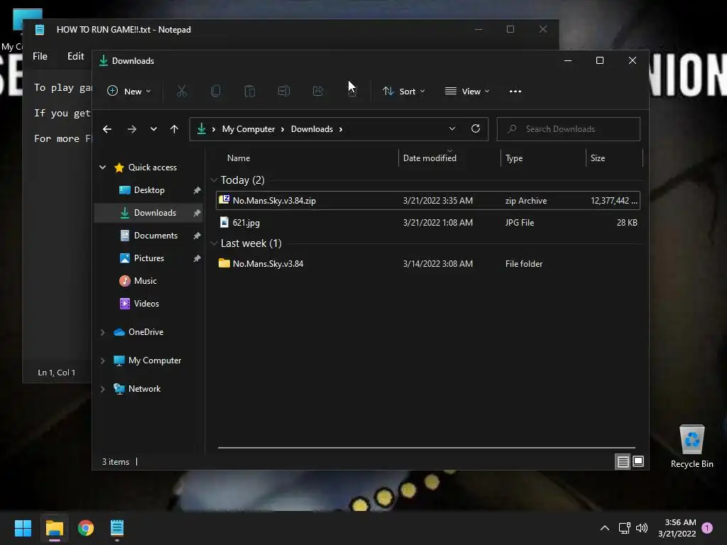Expand My Computer in navigation pane
Screen dimensions: 727x545
click(x=102, y=360)
